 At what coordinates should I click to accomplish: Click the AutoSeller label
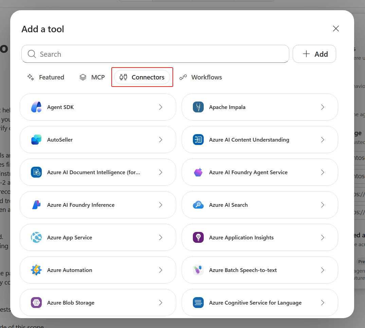click(x=60, y=140)
